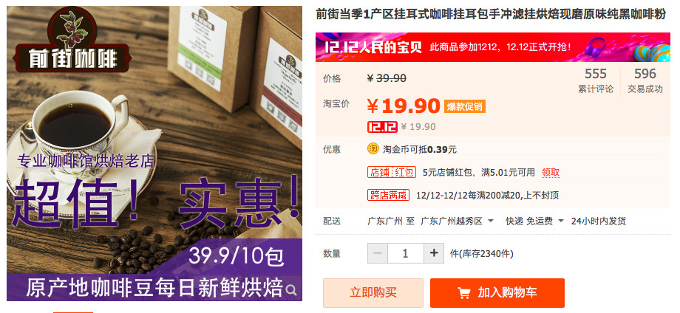This screenshot has width=680, height=313.
Task: Click the magnifier icon on product image
Action: [291, 289]
